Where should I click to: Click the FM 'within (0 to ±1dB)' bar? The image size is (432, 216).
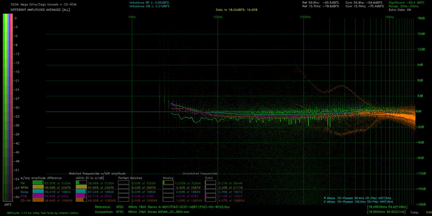point(81,183)
